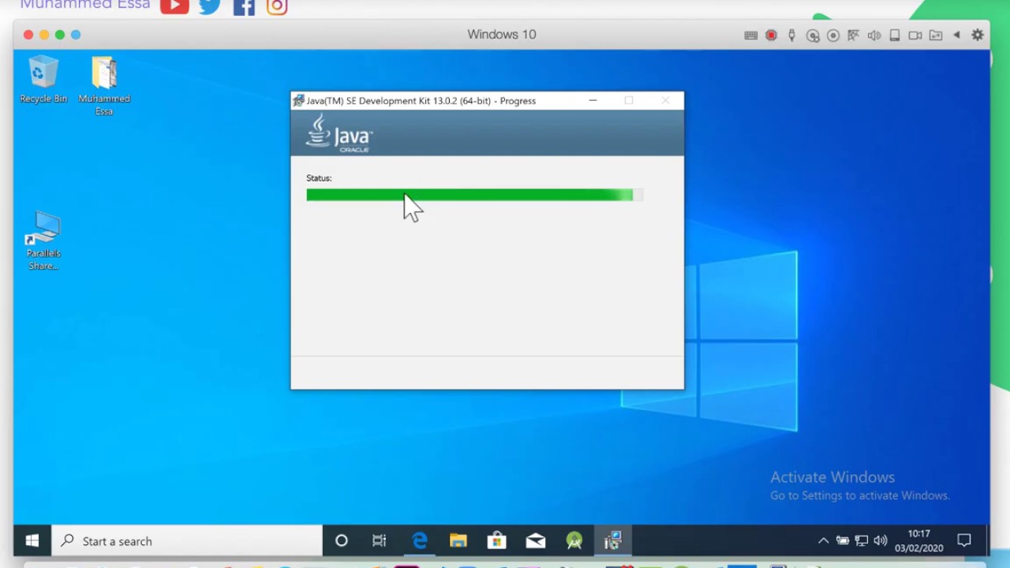
Task: Click the Instagram icon in the header
Action: (x=277, y=6)
